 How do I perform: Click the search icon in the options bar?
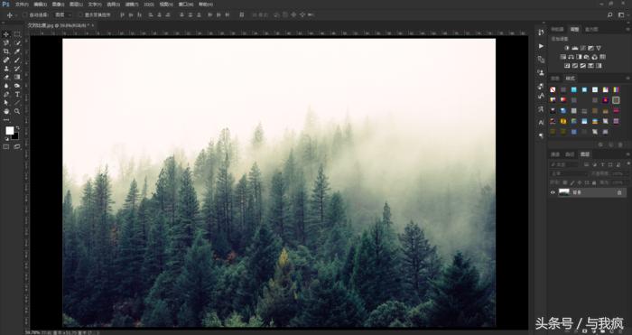pyautogui.click(x=609, y=15)
